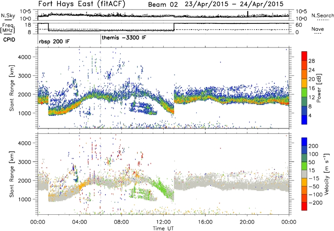This screenshot has width=334, height=231.
Task: Click the 'Slant Range [km]' label of velocity panel
Action: coord(12,174)
